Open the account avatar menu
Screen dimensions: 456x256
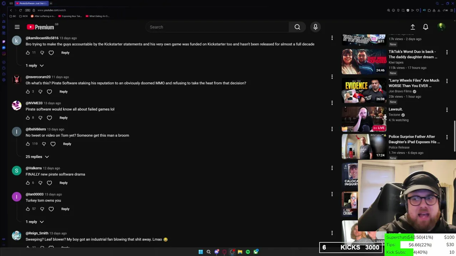[x=441, y=27]
